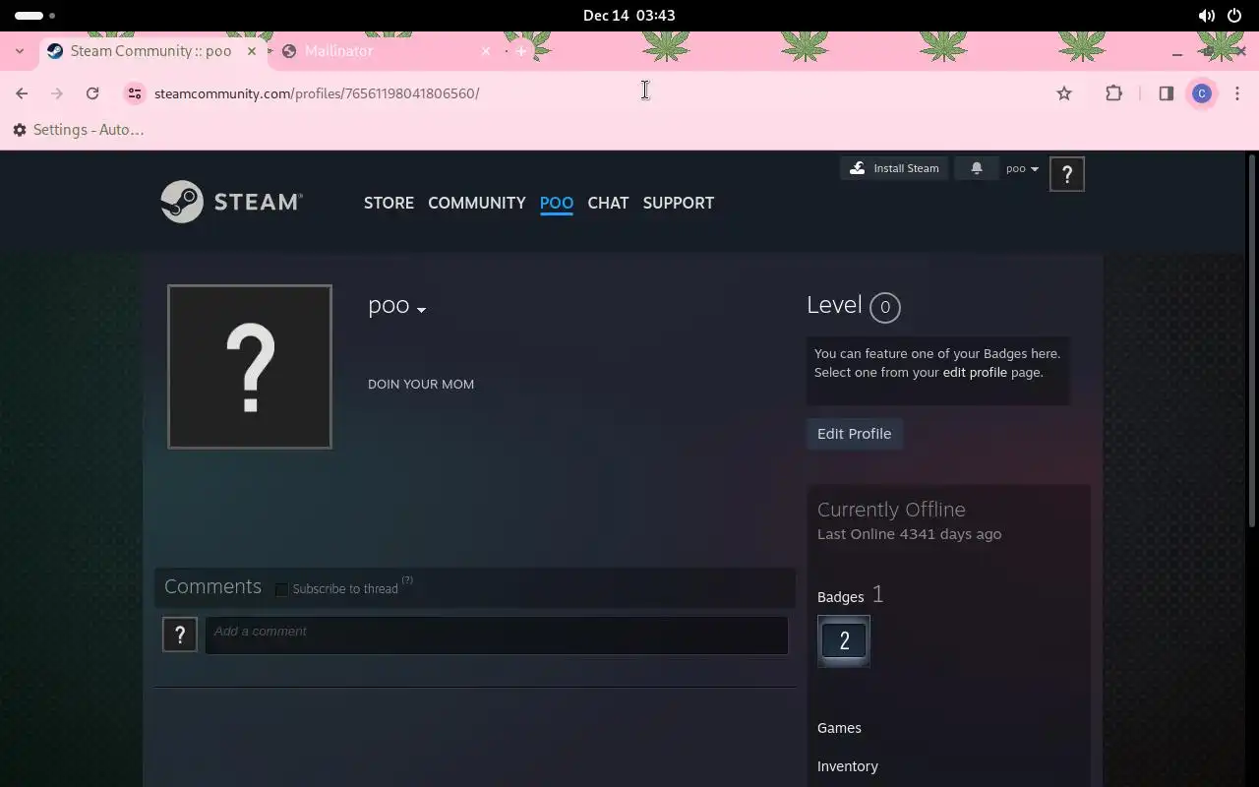1259x787 pixels.
Task: Expand the poo account dropdown in header
Action: coord(1022,168)
